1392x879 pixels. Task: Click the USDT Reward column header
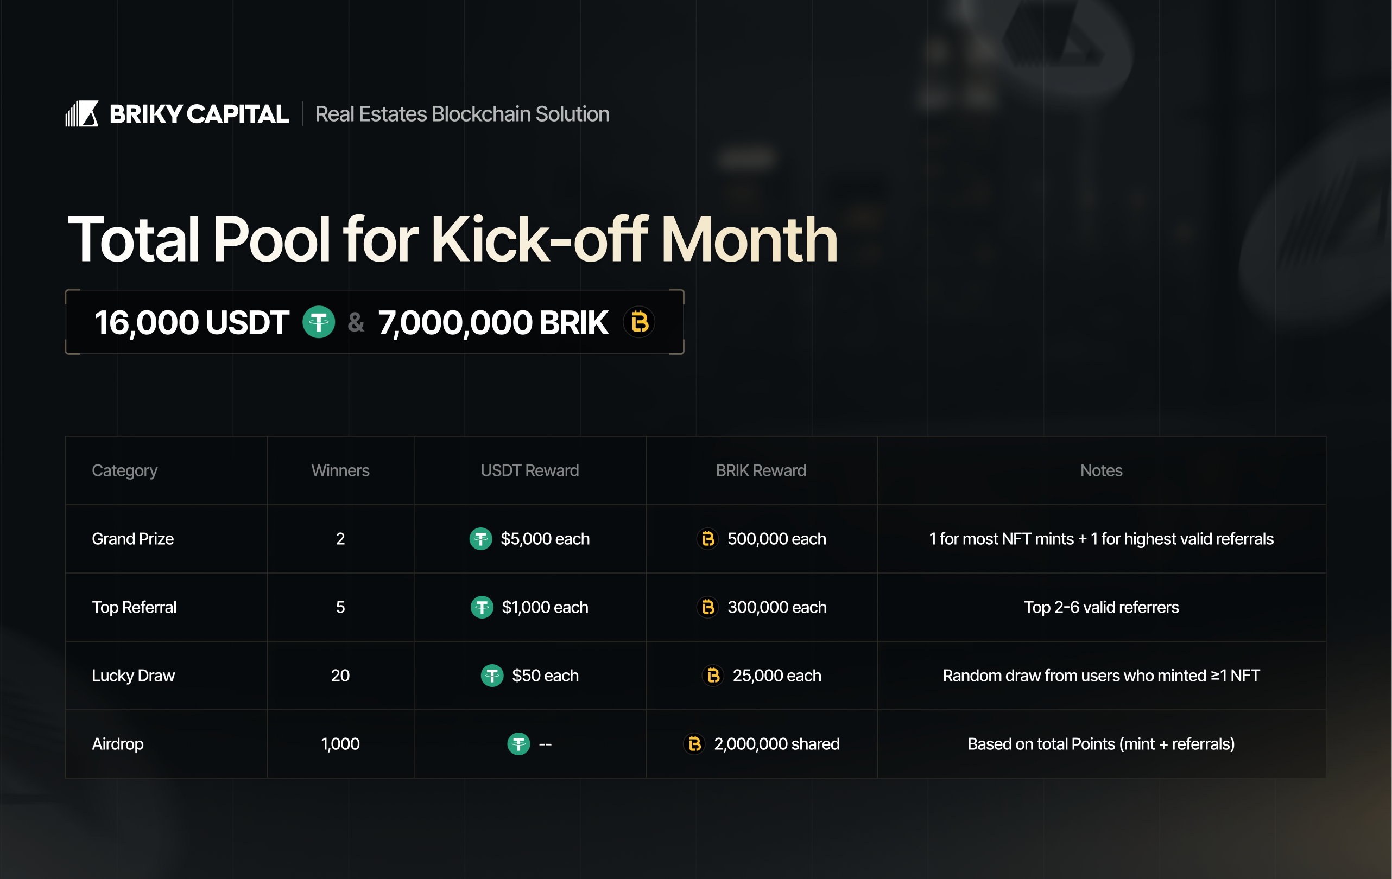pyautogui.click(x=529, y=470)
